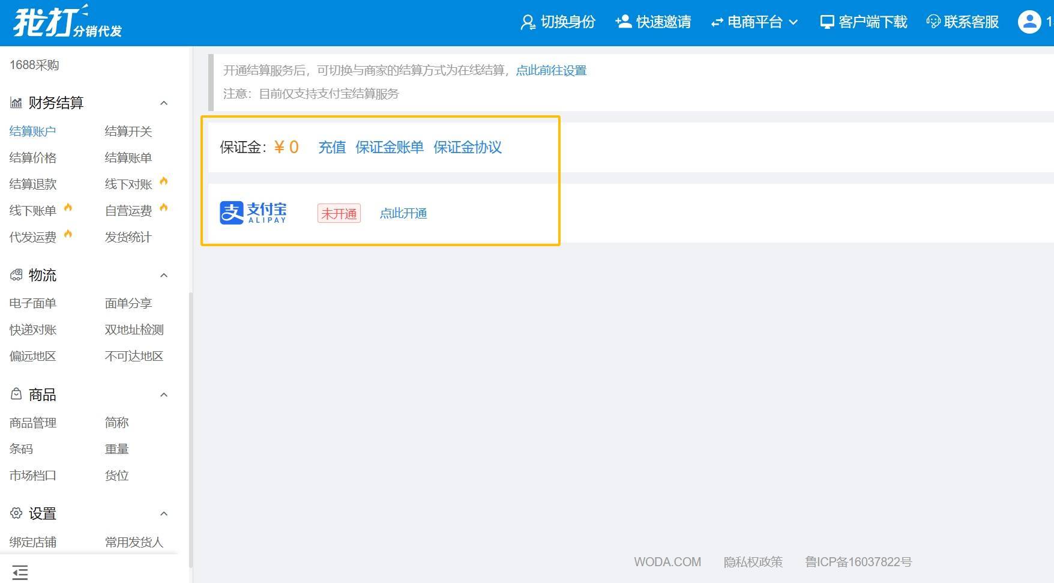Select 结算开关 in sidebar
This screenshot has height=583, width=1054.
(x=128, y=131)
